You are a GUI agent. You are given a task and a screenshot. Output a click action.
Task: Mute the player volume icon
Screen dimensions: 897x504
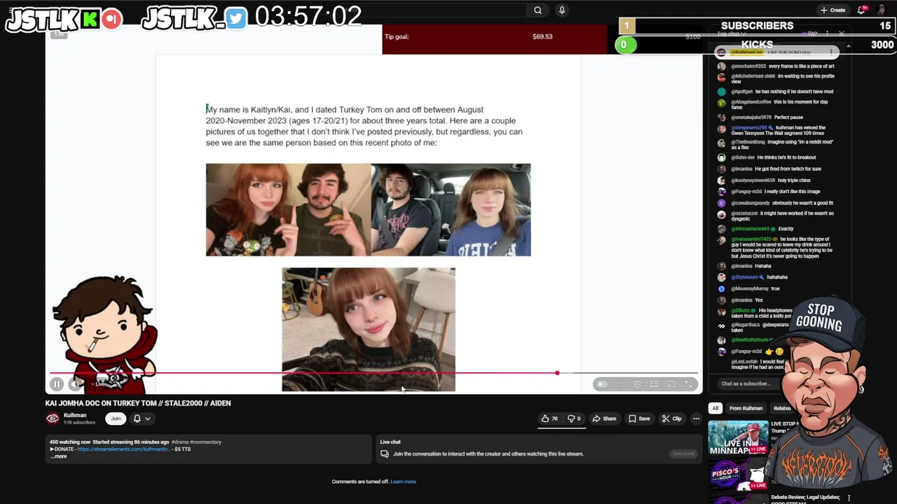76,384
